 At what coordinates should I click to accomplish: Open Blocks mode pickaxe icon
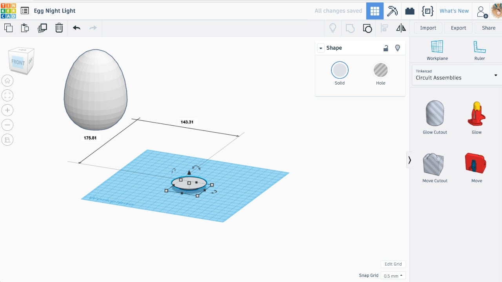[392, 11]
